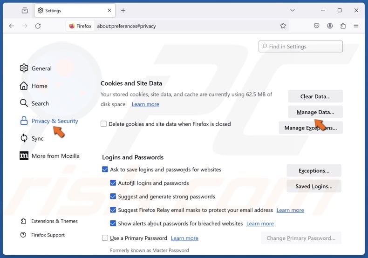368x258 pixels.
Task: Click the Clear Data button
Action: tap(315, 96)
